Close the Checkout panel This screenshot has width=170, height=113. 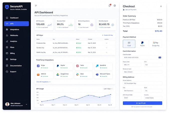tap(161, 6)
